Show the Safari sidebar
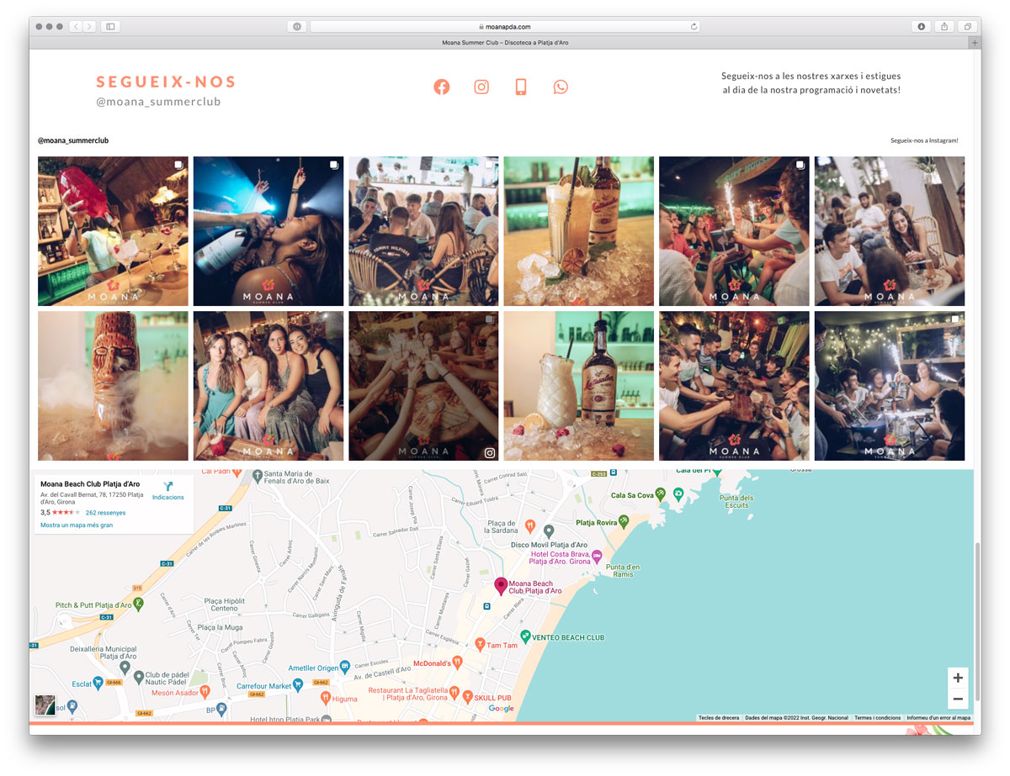 coord(110,27)
